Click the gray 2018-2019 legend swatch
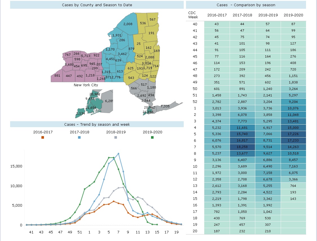The width and height of the screenshot is (317, 241). (116, 138)
